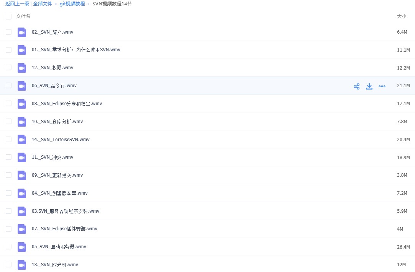Image resolution: width=415 pixels, height=272 pixels.
Task: Open file 03.SVN_服务器端程序安装.wmv
Action: [66, 211]
